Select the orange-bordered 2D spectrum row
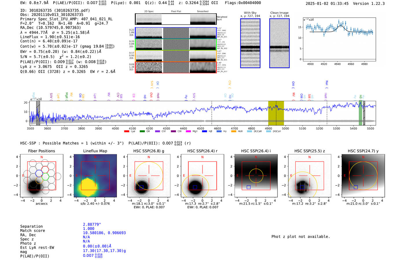Image resolution: width=405 pixels, height=276 pixels. (176, 56)
